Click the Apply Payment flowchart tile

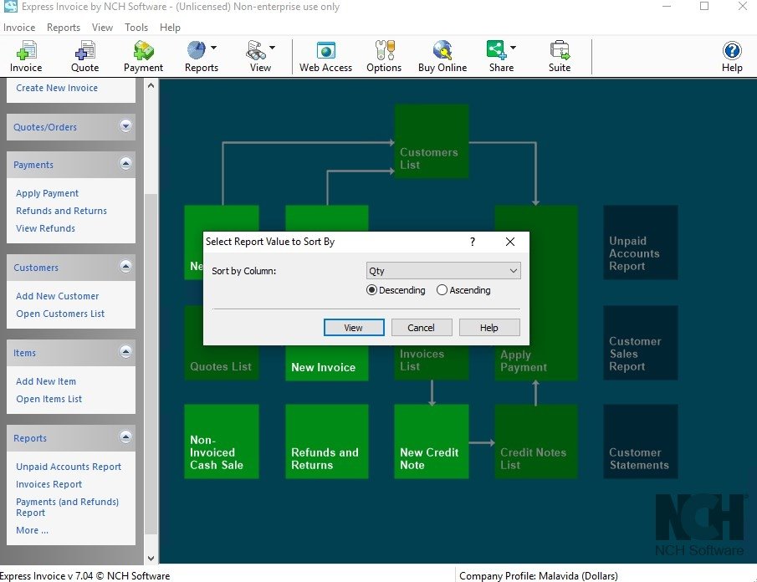553,362
